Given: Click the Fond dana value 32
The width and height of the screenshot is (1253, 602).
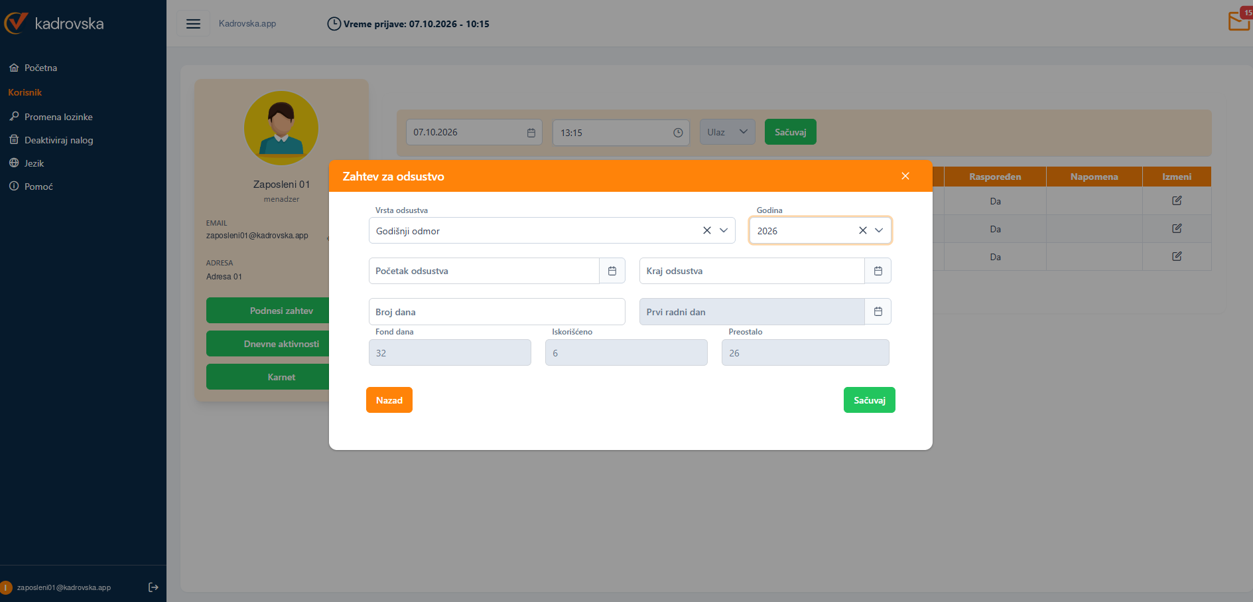Looking at the screenshot, I should coord(450,352).
